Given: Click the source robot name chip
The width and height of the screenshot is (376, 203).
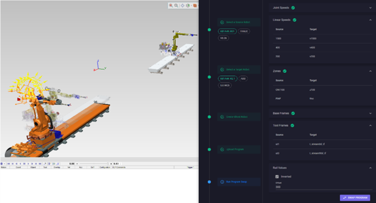Looking at the screenshot, I should 227,31.
